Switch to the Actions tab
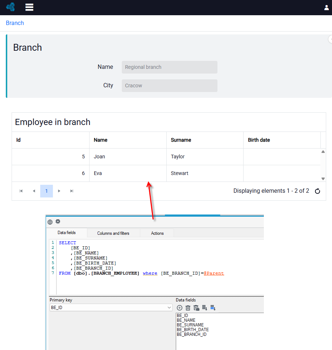The image size is (332, 350). (x=157, y=233)
